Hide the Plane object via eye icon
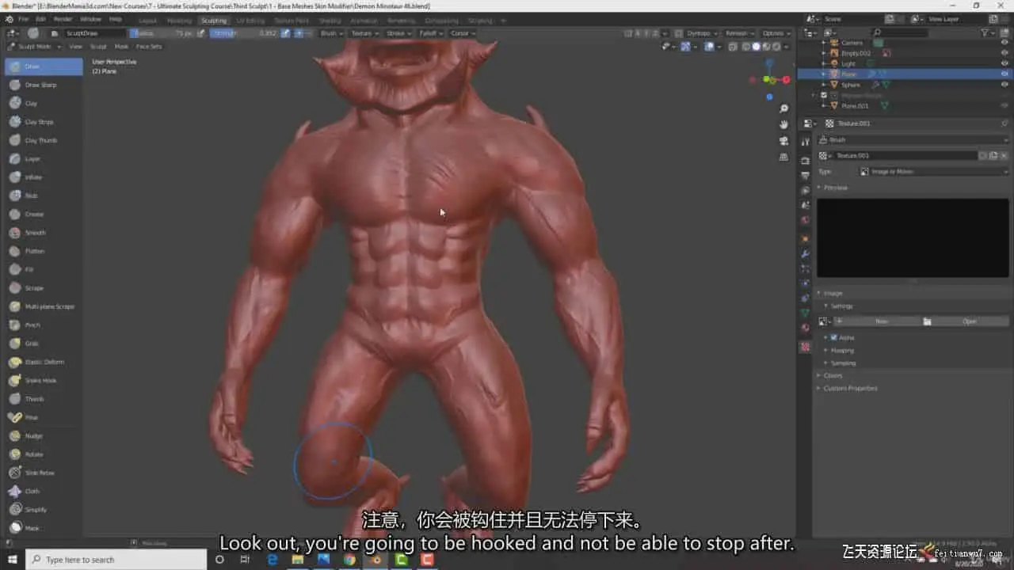This screenshot has height=570, width=1014. (1004, 74)
